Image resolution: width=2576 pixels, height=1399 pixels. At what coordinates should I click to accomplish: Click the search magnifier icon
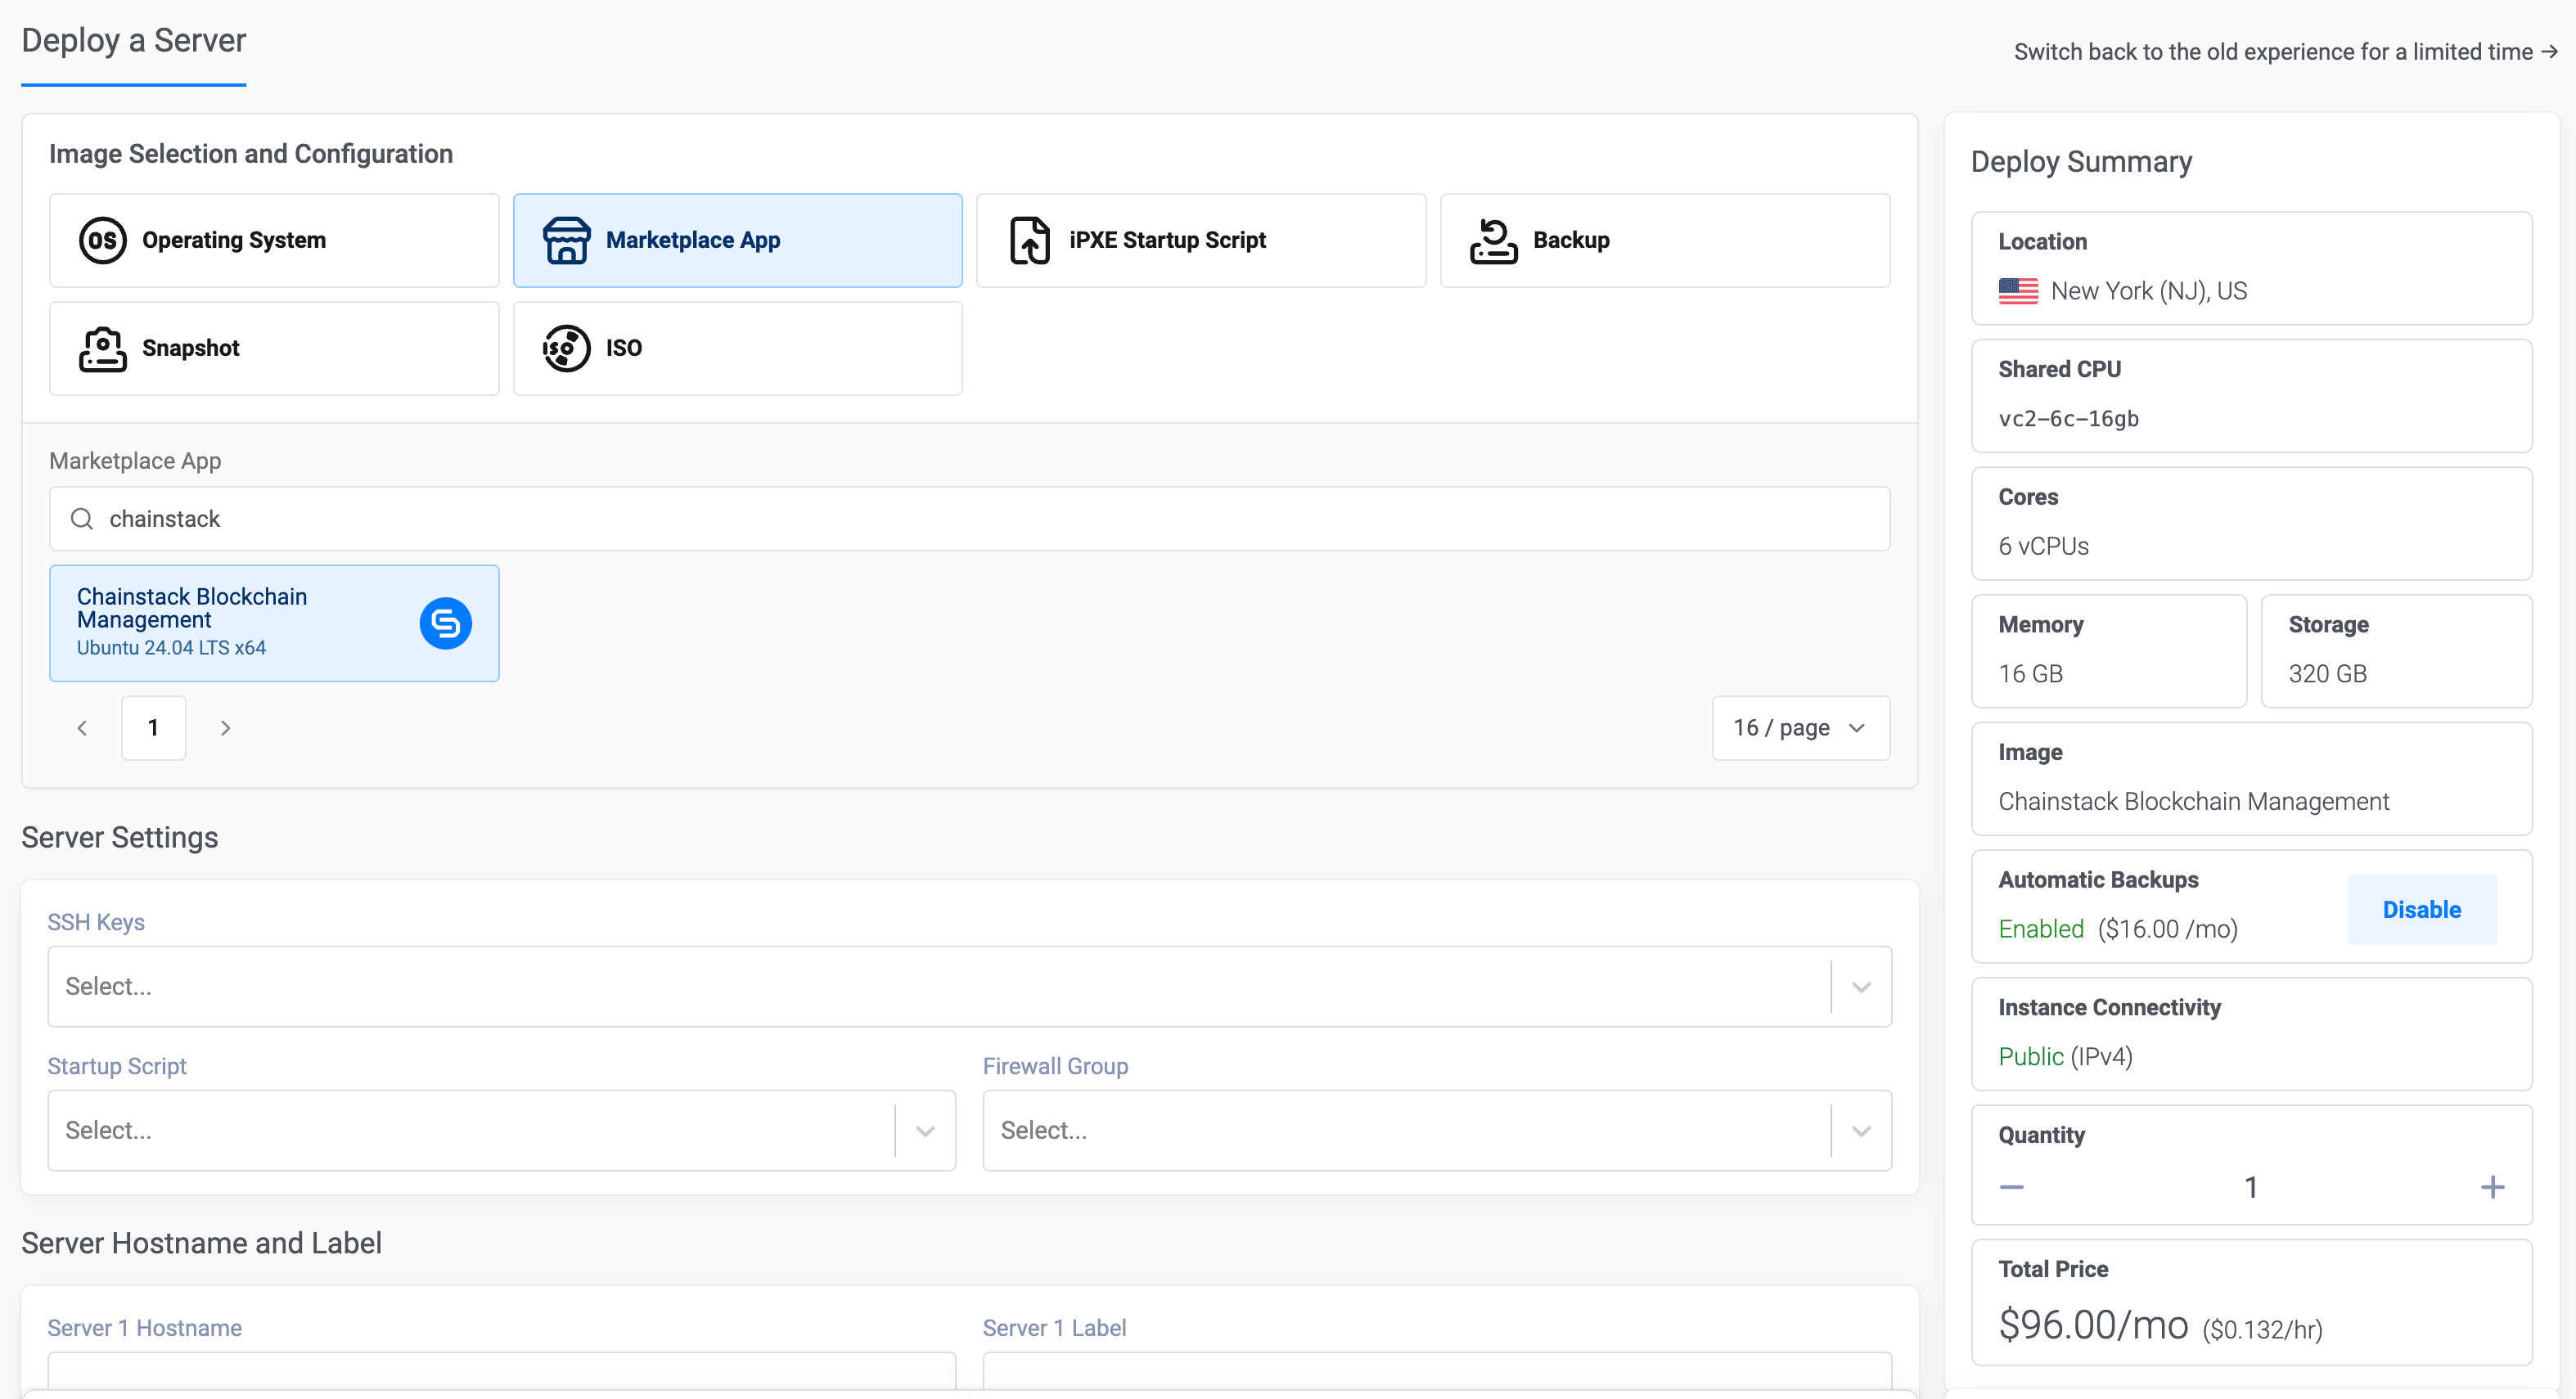(82, 518)
